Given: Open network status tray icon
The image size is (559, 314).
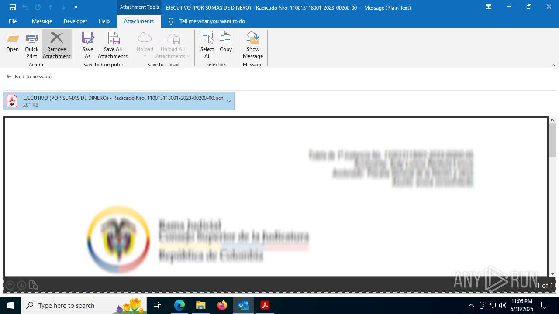Looking at the screenshot, I should pos(492,305).
